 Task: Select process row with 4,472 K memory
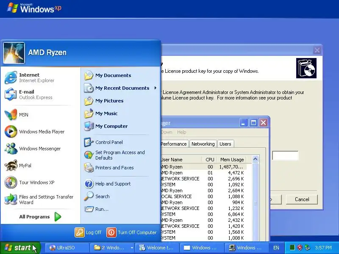204,173
